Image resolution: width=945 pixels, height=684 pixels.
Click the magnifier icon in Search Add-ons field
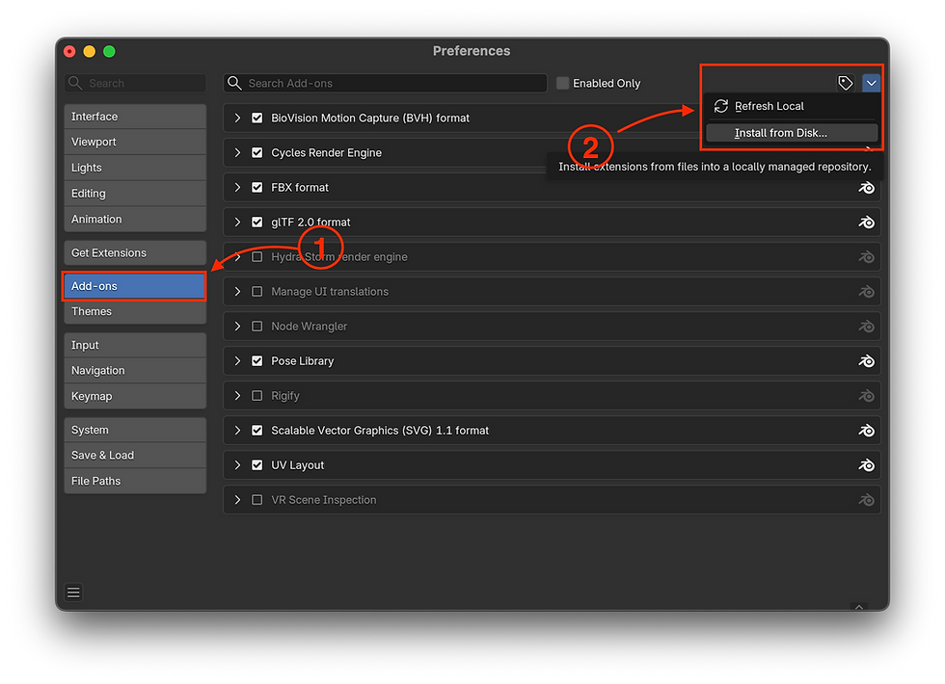click(234, 83)
